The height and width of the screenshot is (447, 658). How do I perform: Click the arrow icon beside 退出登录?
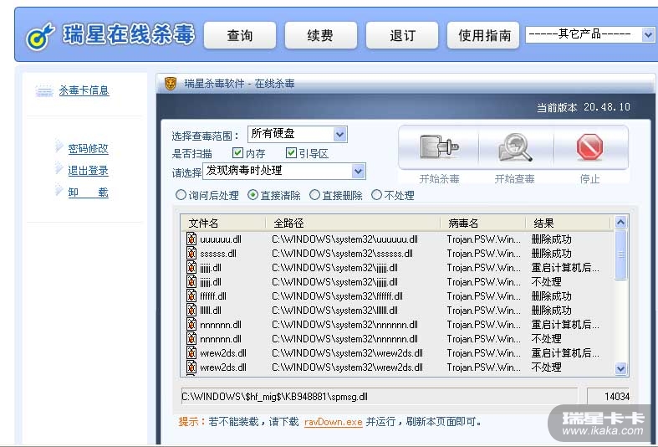[x=59, y=168]
